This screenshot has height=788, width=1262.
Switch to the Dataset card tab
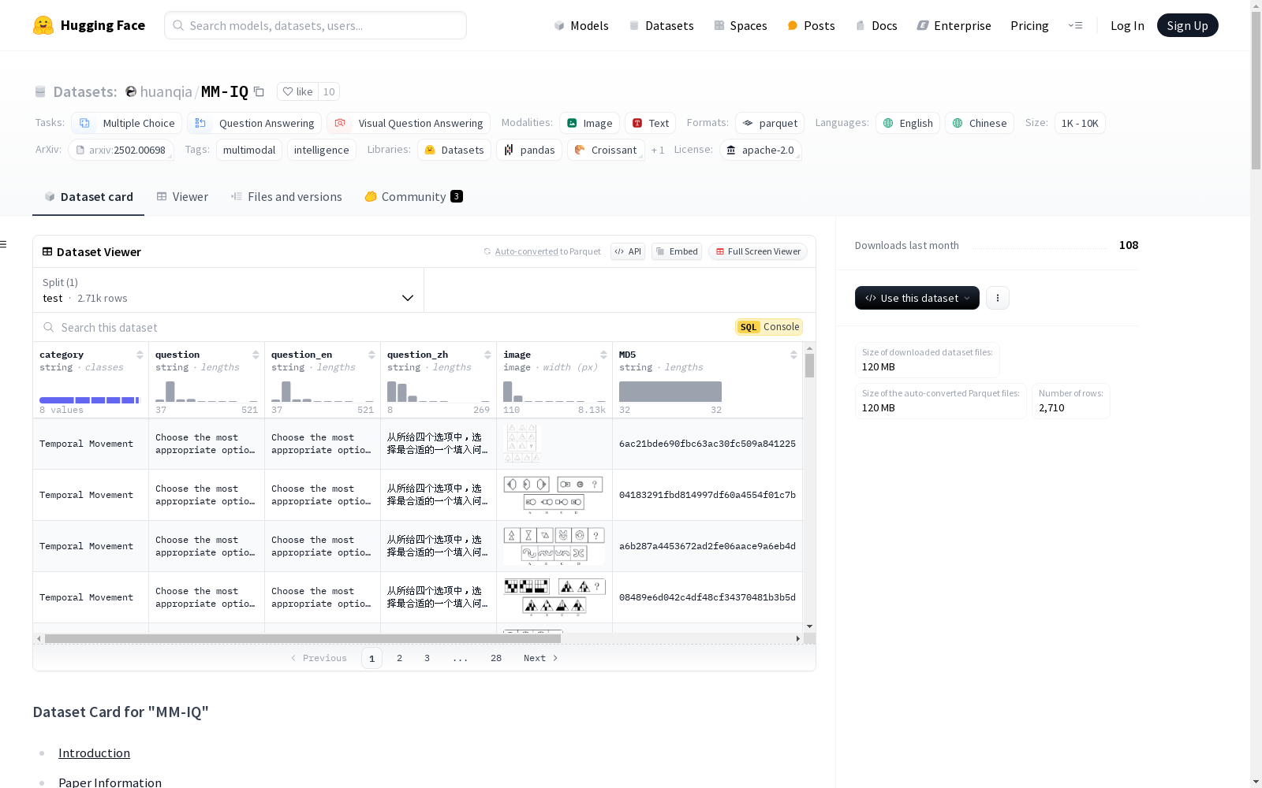click(88, 197)
